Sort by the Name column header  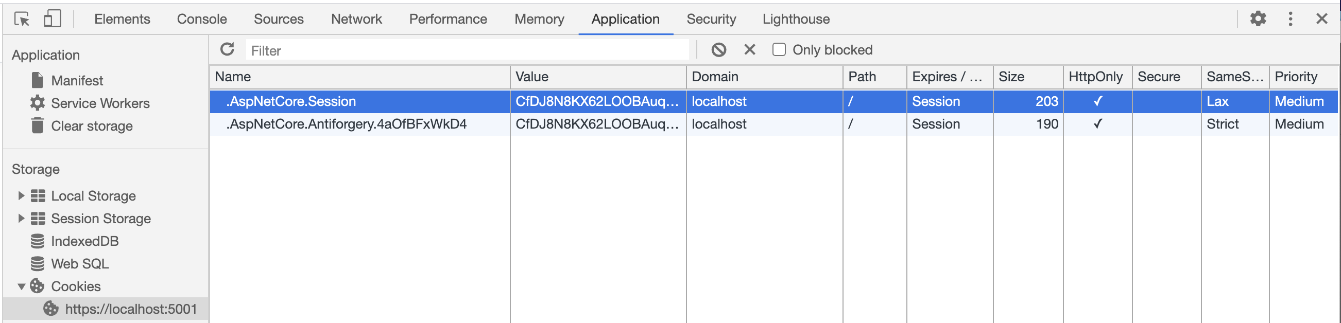(360, 77)
